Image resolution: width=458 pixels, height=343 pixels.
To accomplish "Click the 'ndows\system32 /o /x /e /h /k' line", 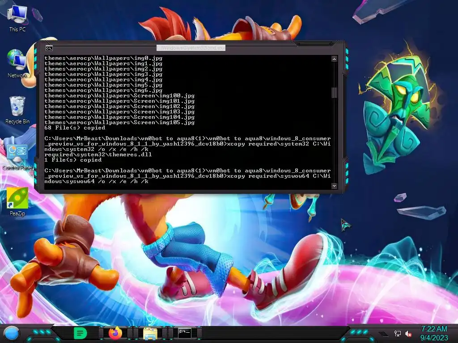I will [x=97, y=149].
